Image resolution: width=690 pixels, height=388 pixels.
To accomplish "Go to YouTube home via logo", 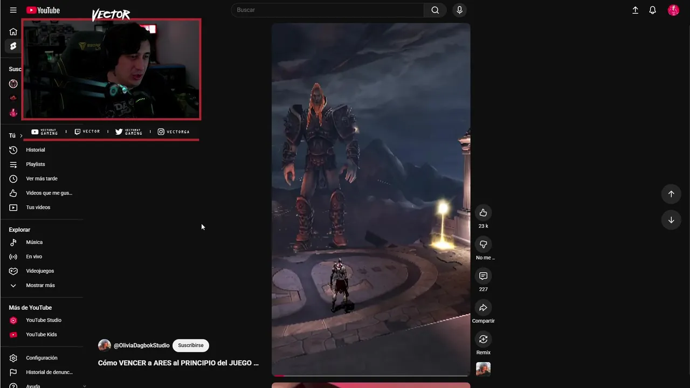I will [x=43, y=10].
